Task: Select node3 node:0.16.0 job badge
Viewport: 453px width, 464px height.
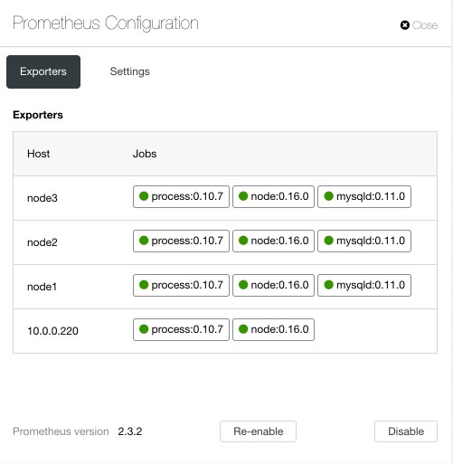Action: 273,196
